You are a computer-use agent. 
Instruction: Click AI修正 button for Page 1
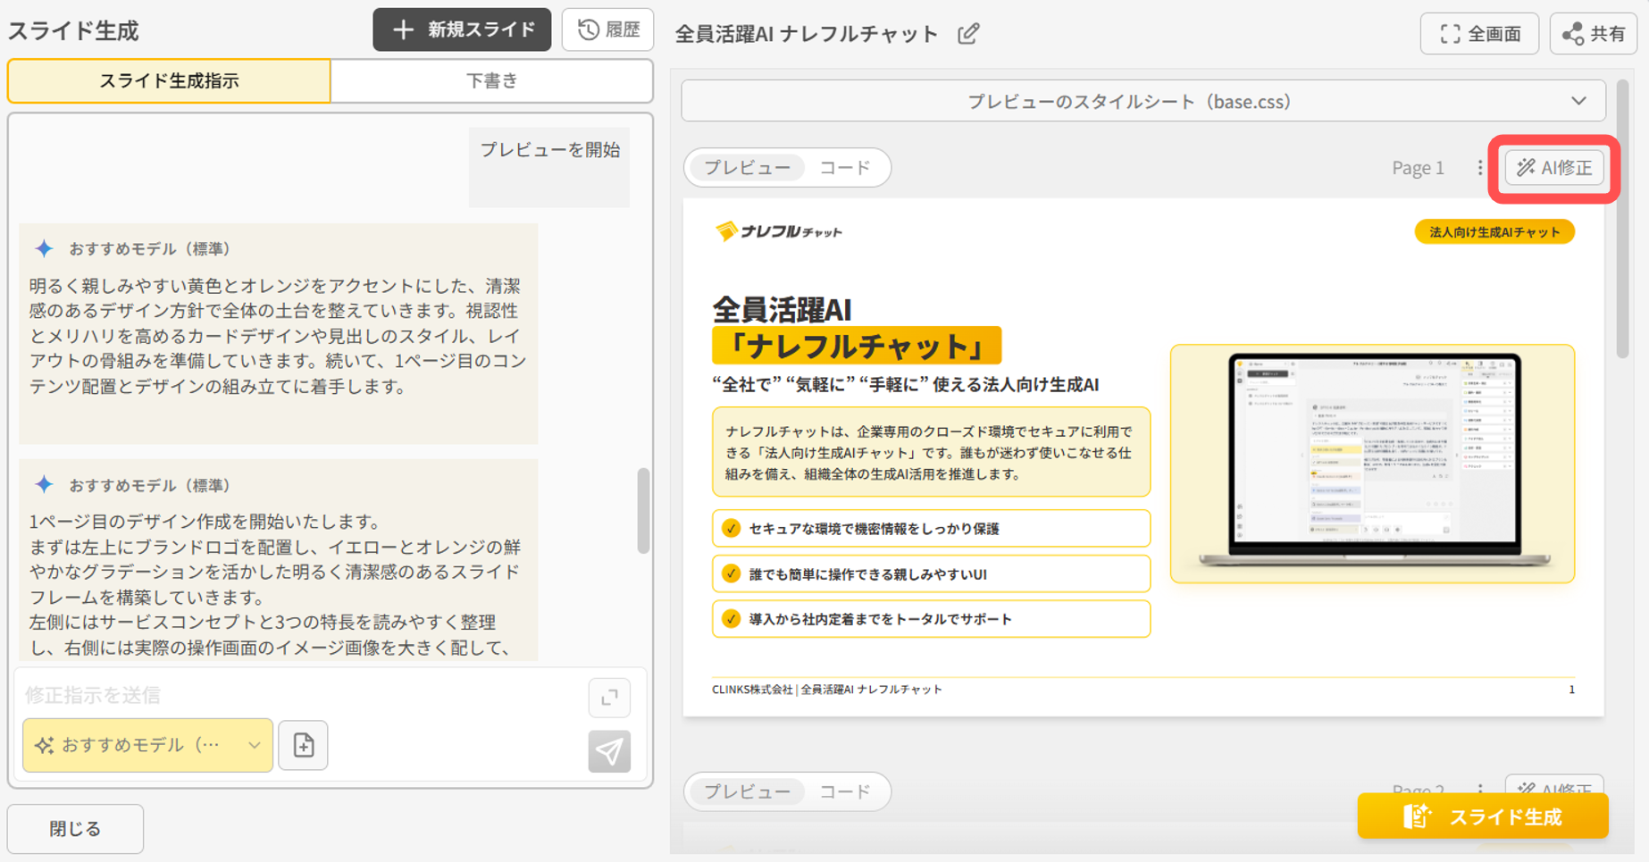tap(1554, 167)
